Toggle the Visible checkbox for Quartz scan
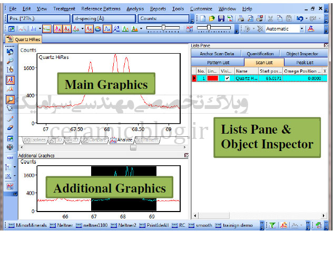This screenshot has width=334, height=261. coord(227,78)
